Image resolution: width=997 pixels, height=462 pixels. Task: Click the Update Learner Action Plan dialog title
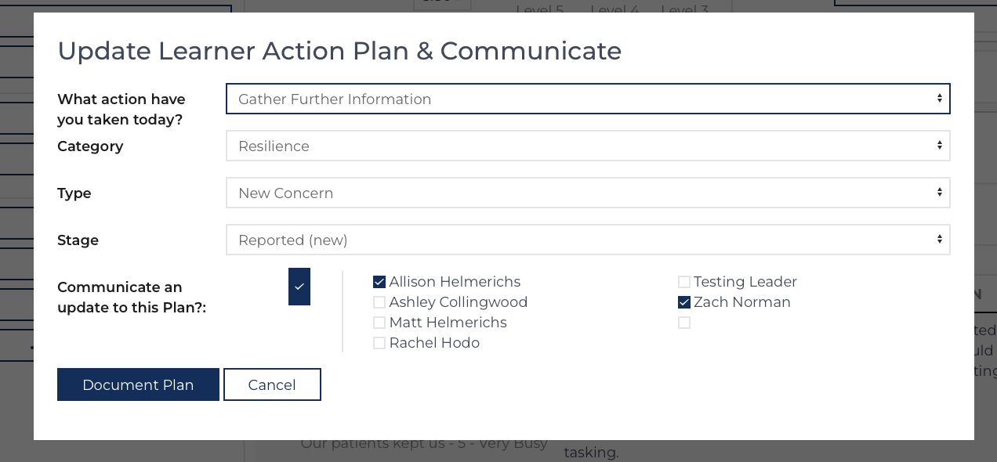(339, 51)
